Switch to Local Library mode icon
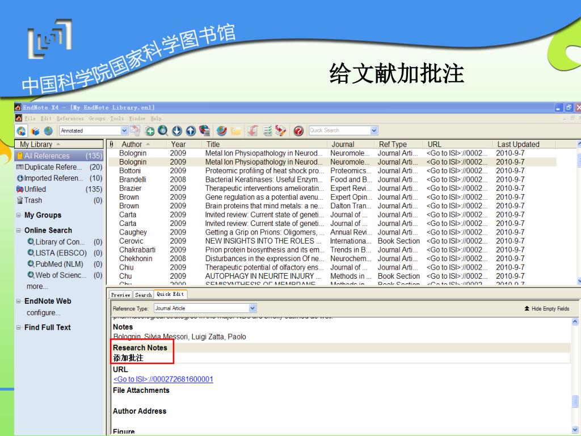 [x=35, y=131]
